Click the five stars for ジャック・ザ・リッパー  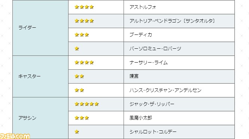click(87, 104)
